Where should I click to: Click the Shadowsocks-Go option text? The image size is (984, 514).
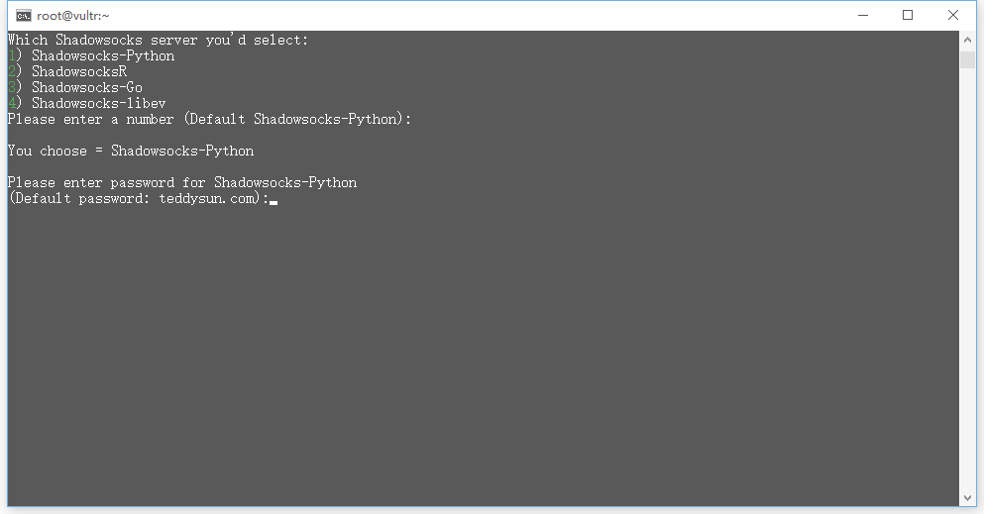(87, 88)
